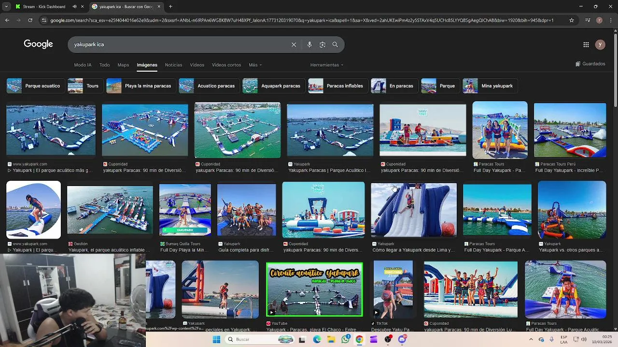The height and width of the screenshot is (347, 618).
Task: Open the Google apps grid icon
Action: pyautogui.click(x=586, y=44)
